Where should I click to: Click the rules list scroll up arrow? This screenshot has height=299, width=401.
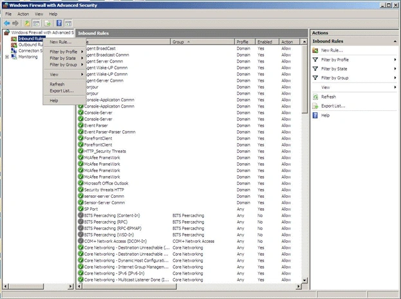coord(304,42)
